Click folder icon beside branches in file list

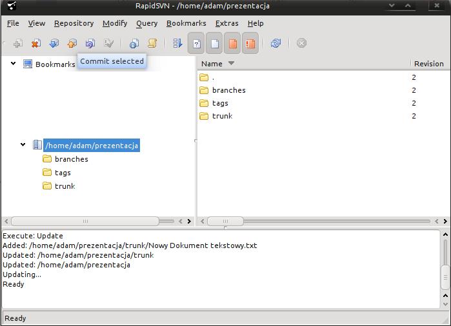tap(204, 90)
